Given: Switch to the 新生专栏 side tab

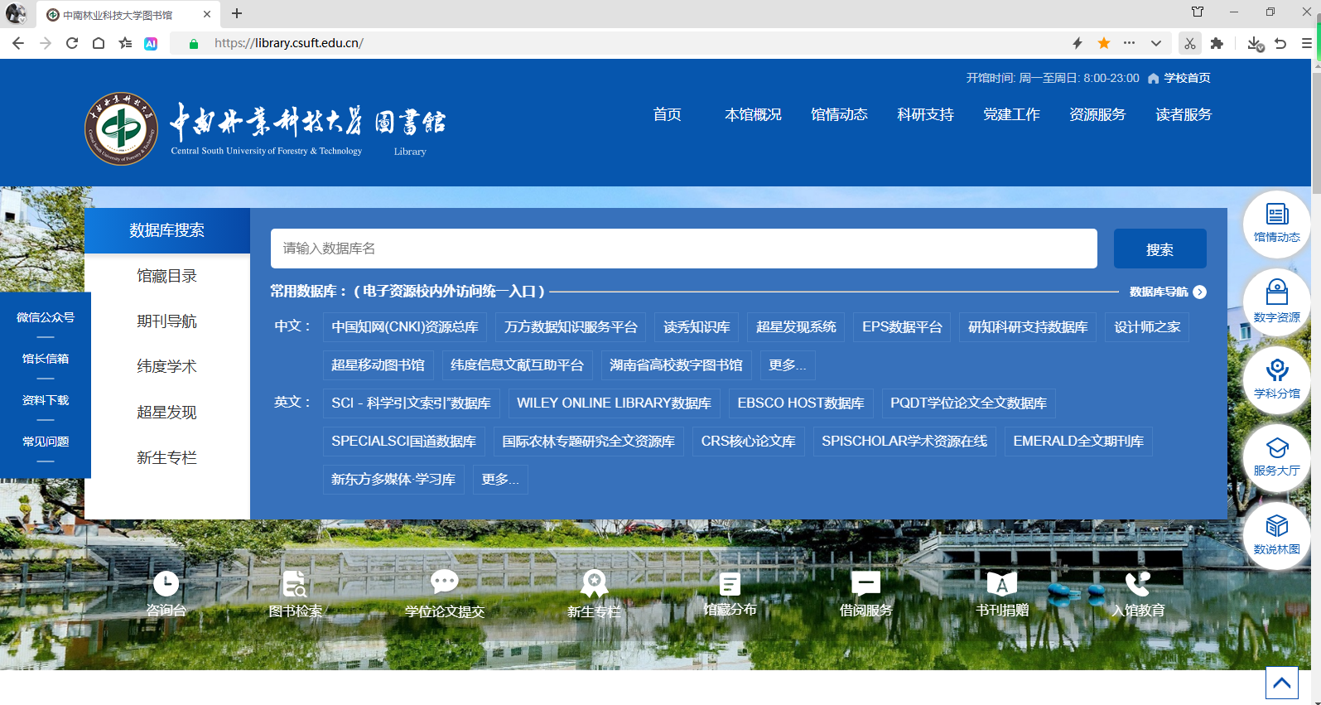Looking at the screenshot, I should tap(167, 457).
